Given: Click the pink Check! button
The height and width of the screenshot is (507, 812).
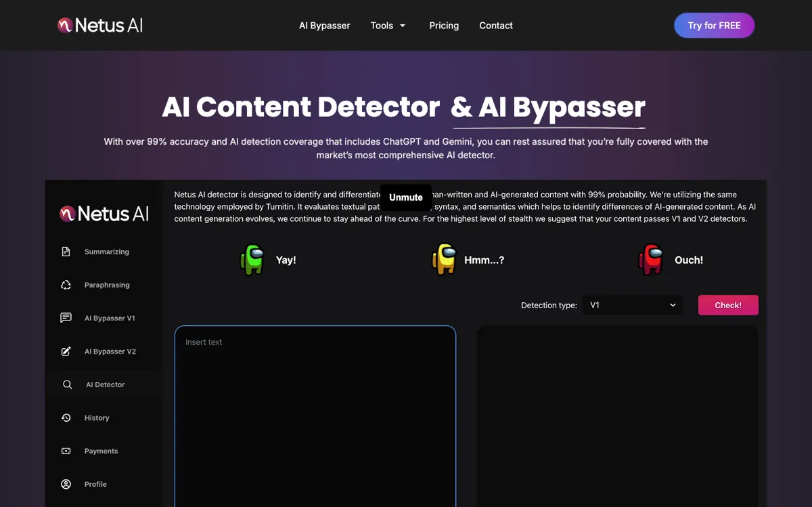Looking at the screenshot, I should point(728,306).
